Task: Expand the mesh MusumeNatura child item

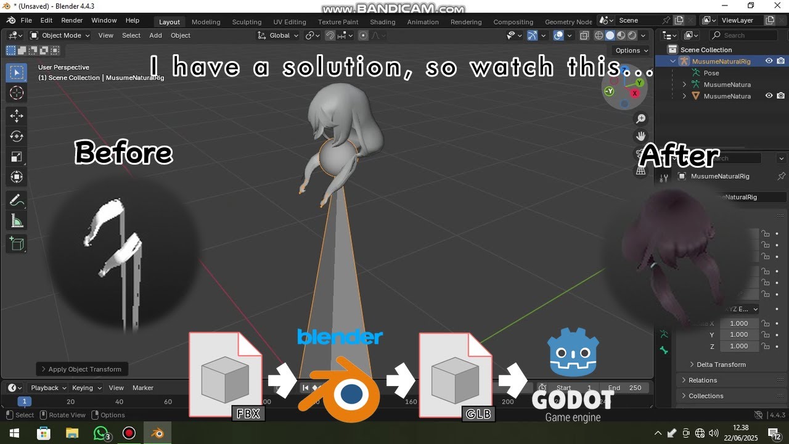Action: click(x=684, y=96)
